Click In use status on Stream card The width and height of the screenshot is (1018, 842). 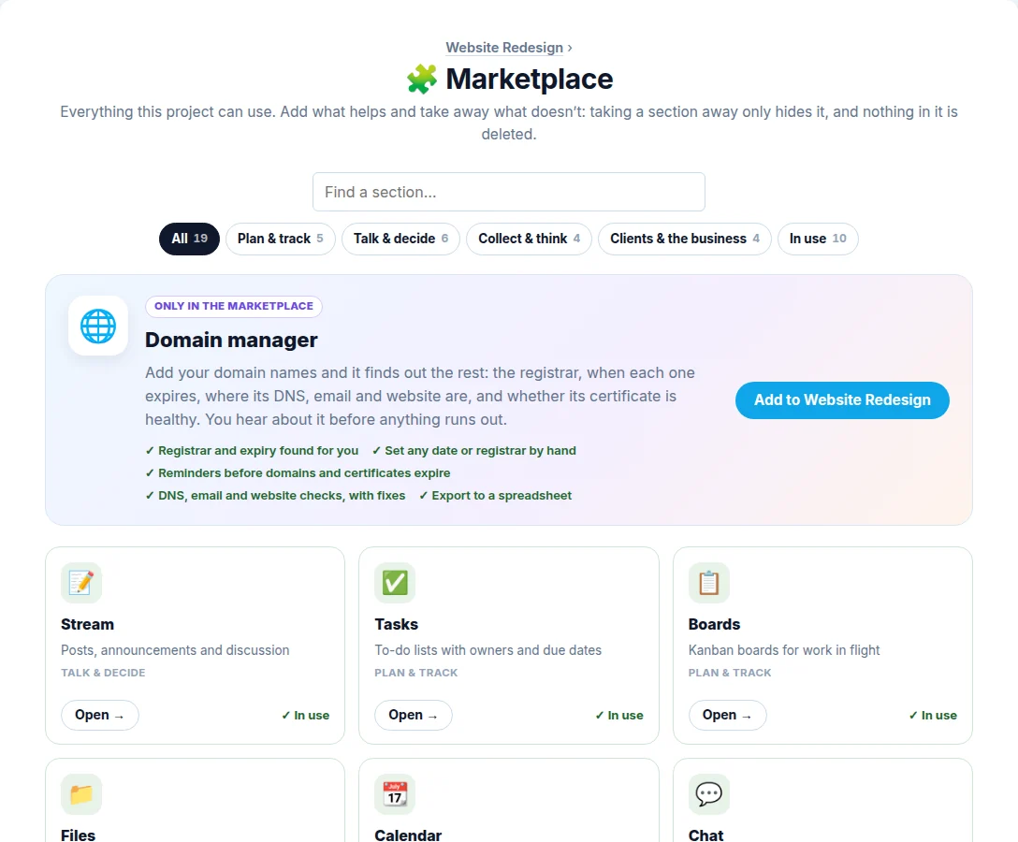tap(305, 716)
